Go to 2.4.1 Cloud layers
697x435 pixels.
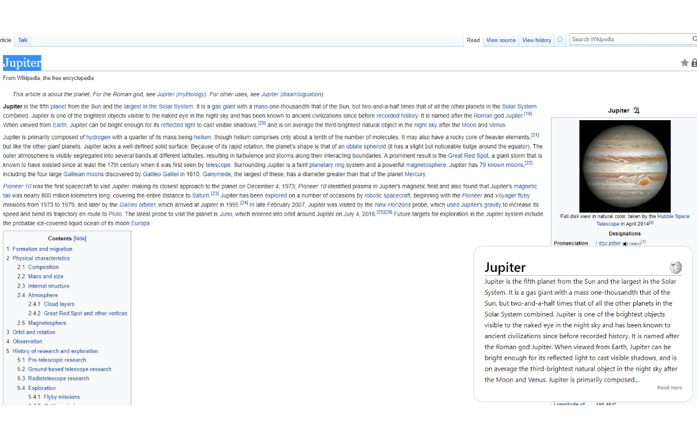[59, 304]
